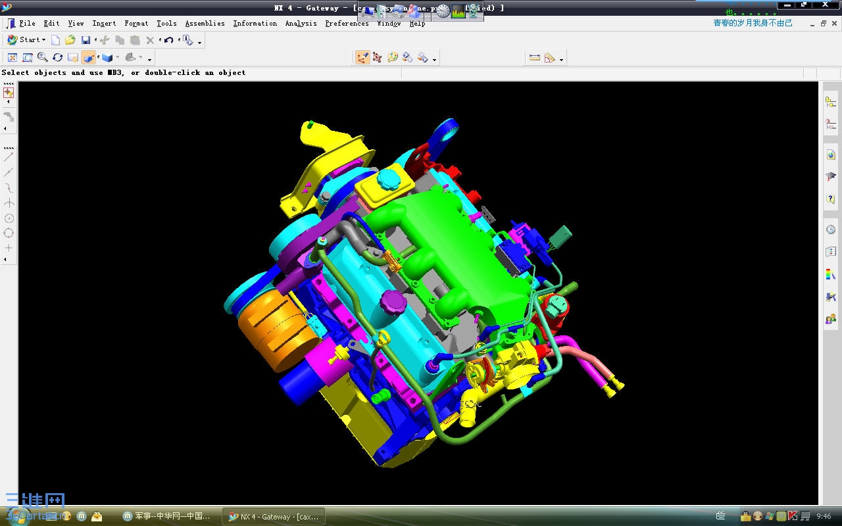Select the Zoom window rectangle tool

[x=28, y=58]
